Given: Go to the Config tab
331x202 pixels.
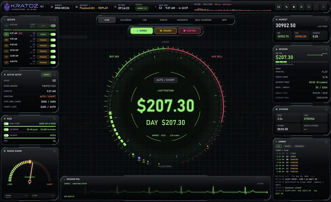Looking at the screenshot, I should pyautogui.click(x=163, y=20).
